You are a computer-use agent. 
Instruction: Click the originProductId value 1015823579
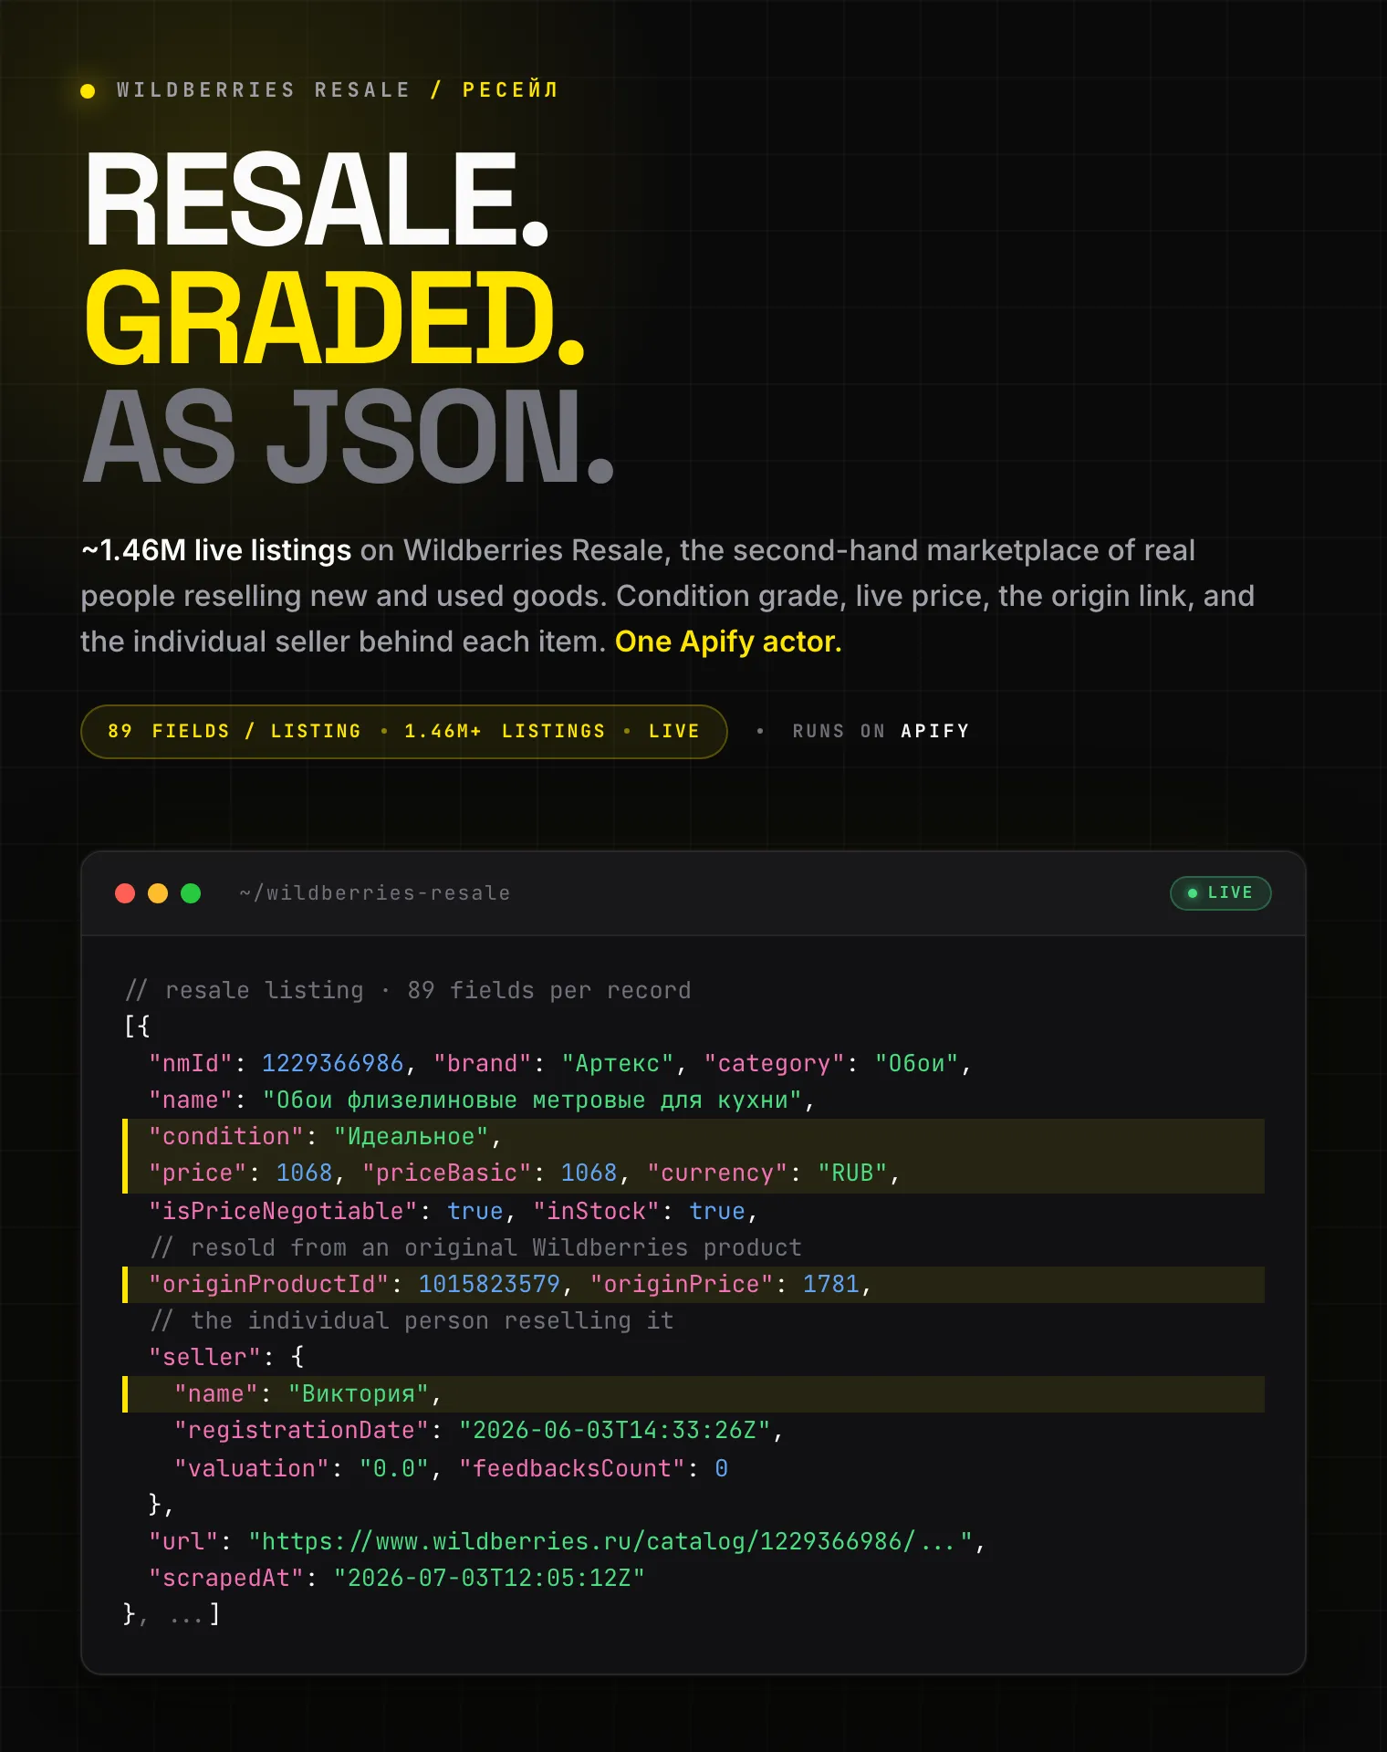489,1284
